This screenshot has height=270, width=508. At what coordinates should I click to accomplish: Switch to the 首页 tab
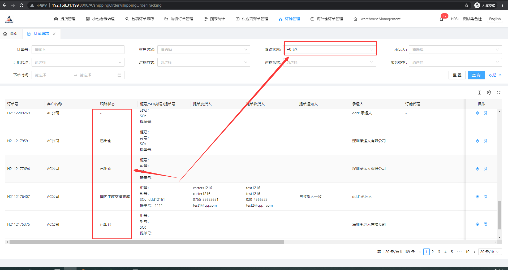pyautogui.click(x=11, y=34)
